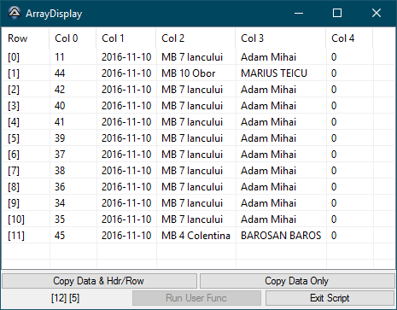Click the value 34 in Col 0

pos(60,203)
